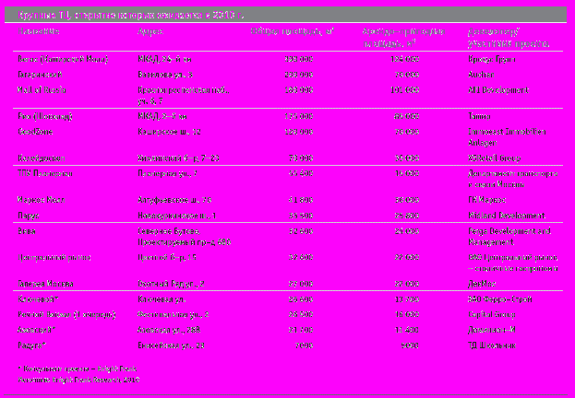The width and height of the screenshot is (575, 398).
Task: Click the developer cell 'Midland Development'
Action: [x=507, y=216]
